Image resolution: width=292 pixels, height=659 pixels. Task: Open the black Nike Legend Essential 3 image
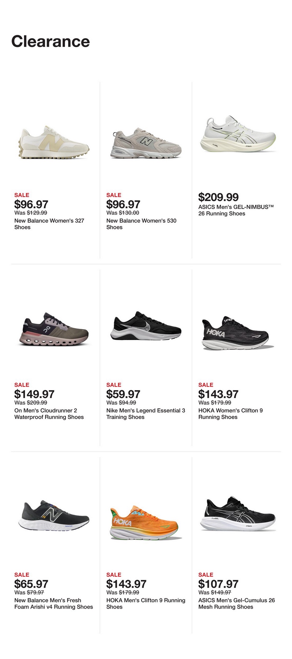point(146,326)
